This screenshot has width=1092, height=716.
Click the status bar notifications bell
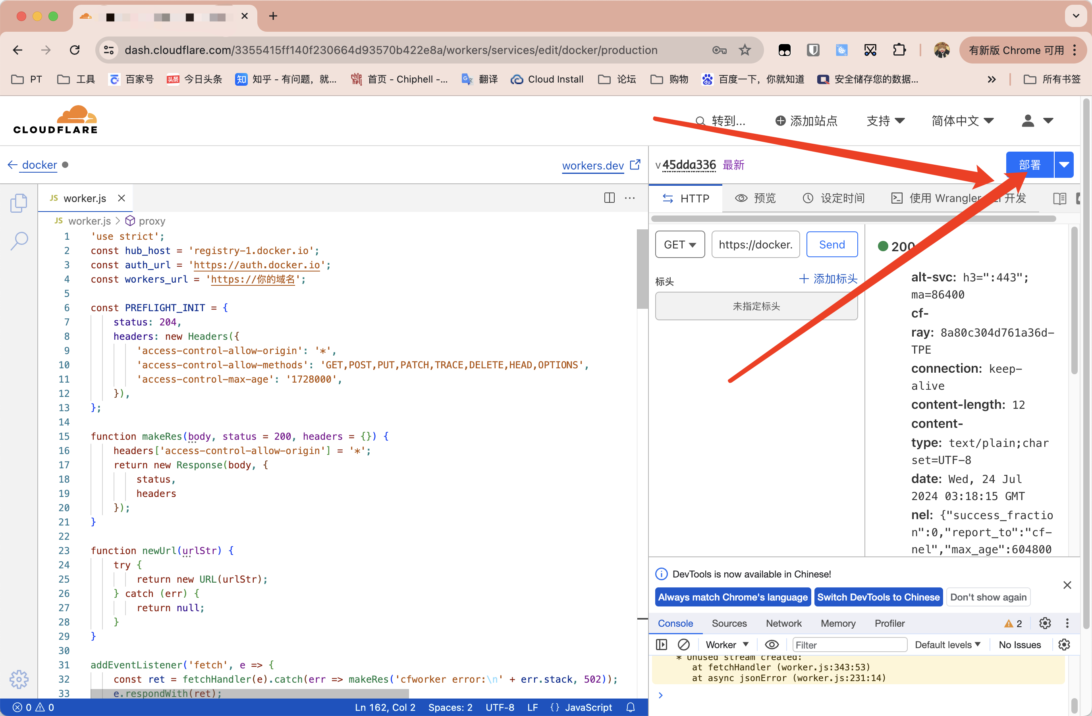click(631, 707)
